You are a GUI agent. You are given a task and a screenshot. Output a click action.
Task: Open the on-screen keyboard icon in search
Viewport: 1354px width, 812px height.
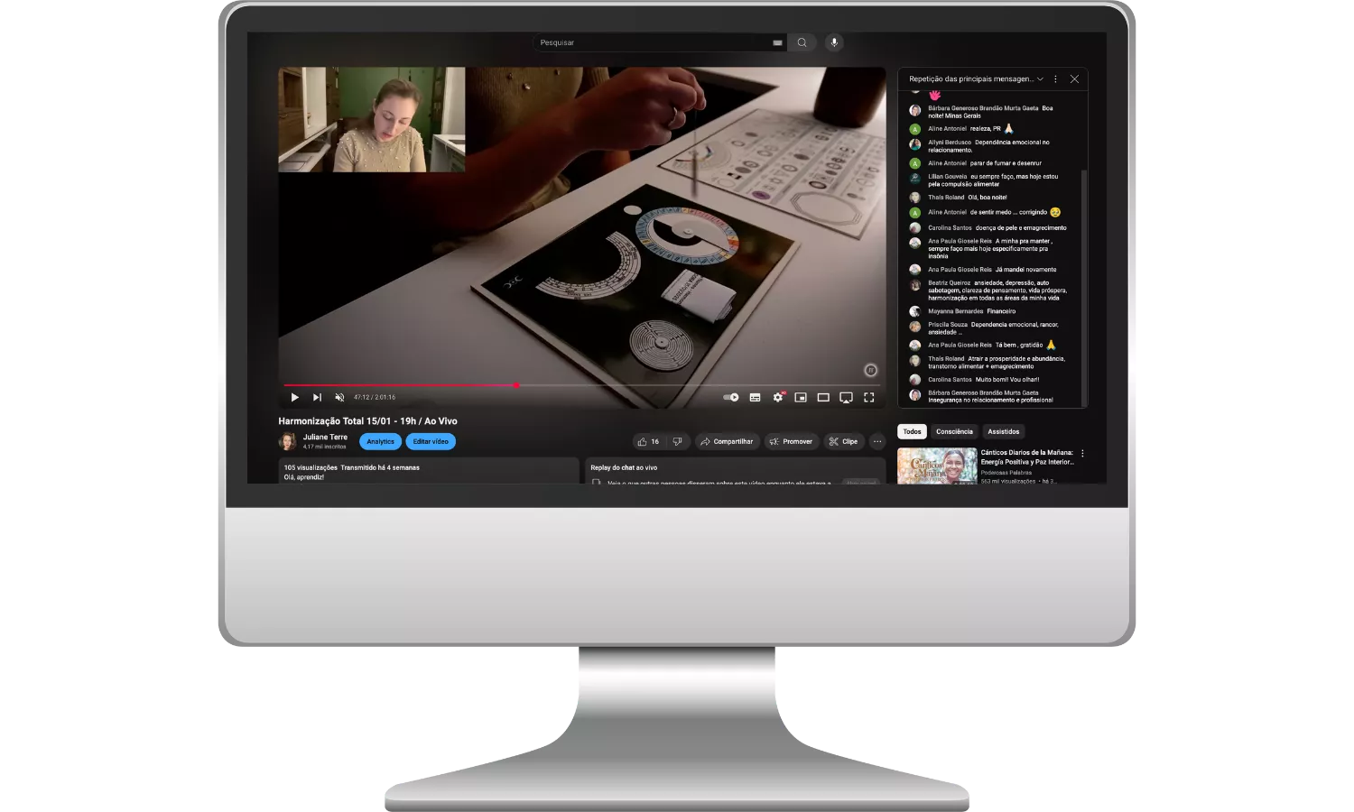[777, 42]
